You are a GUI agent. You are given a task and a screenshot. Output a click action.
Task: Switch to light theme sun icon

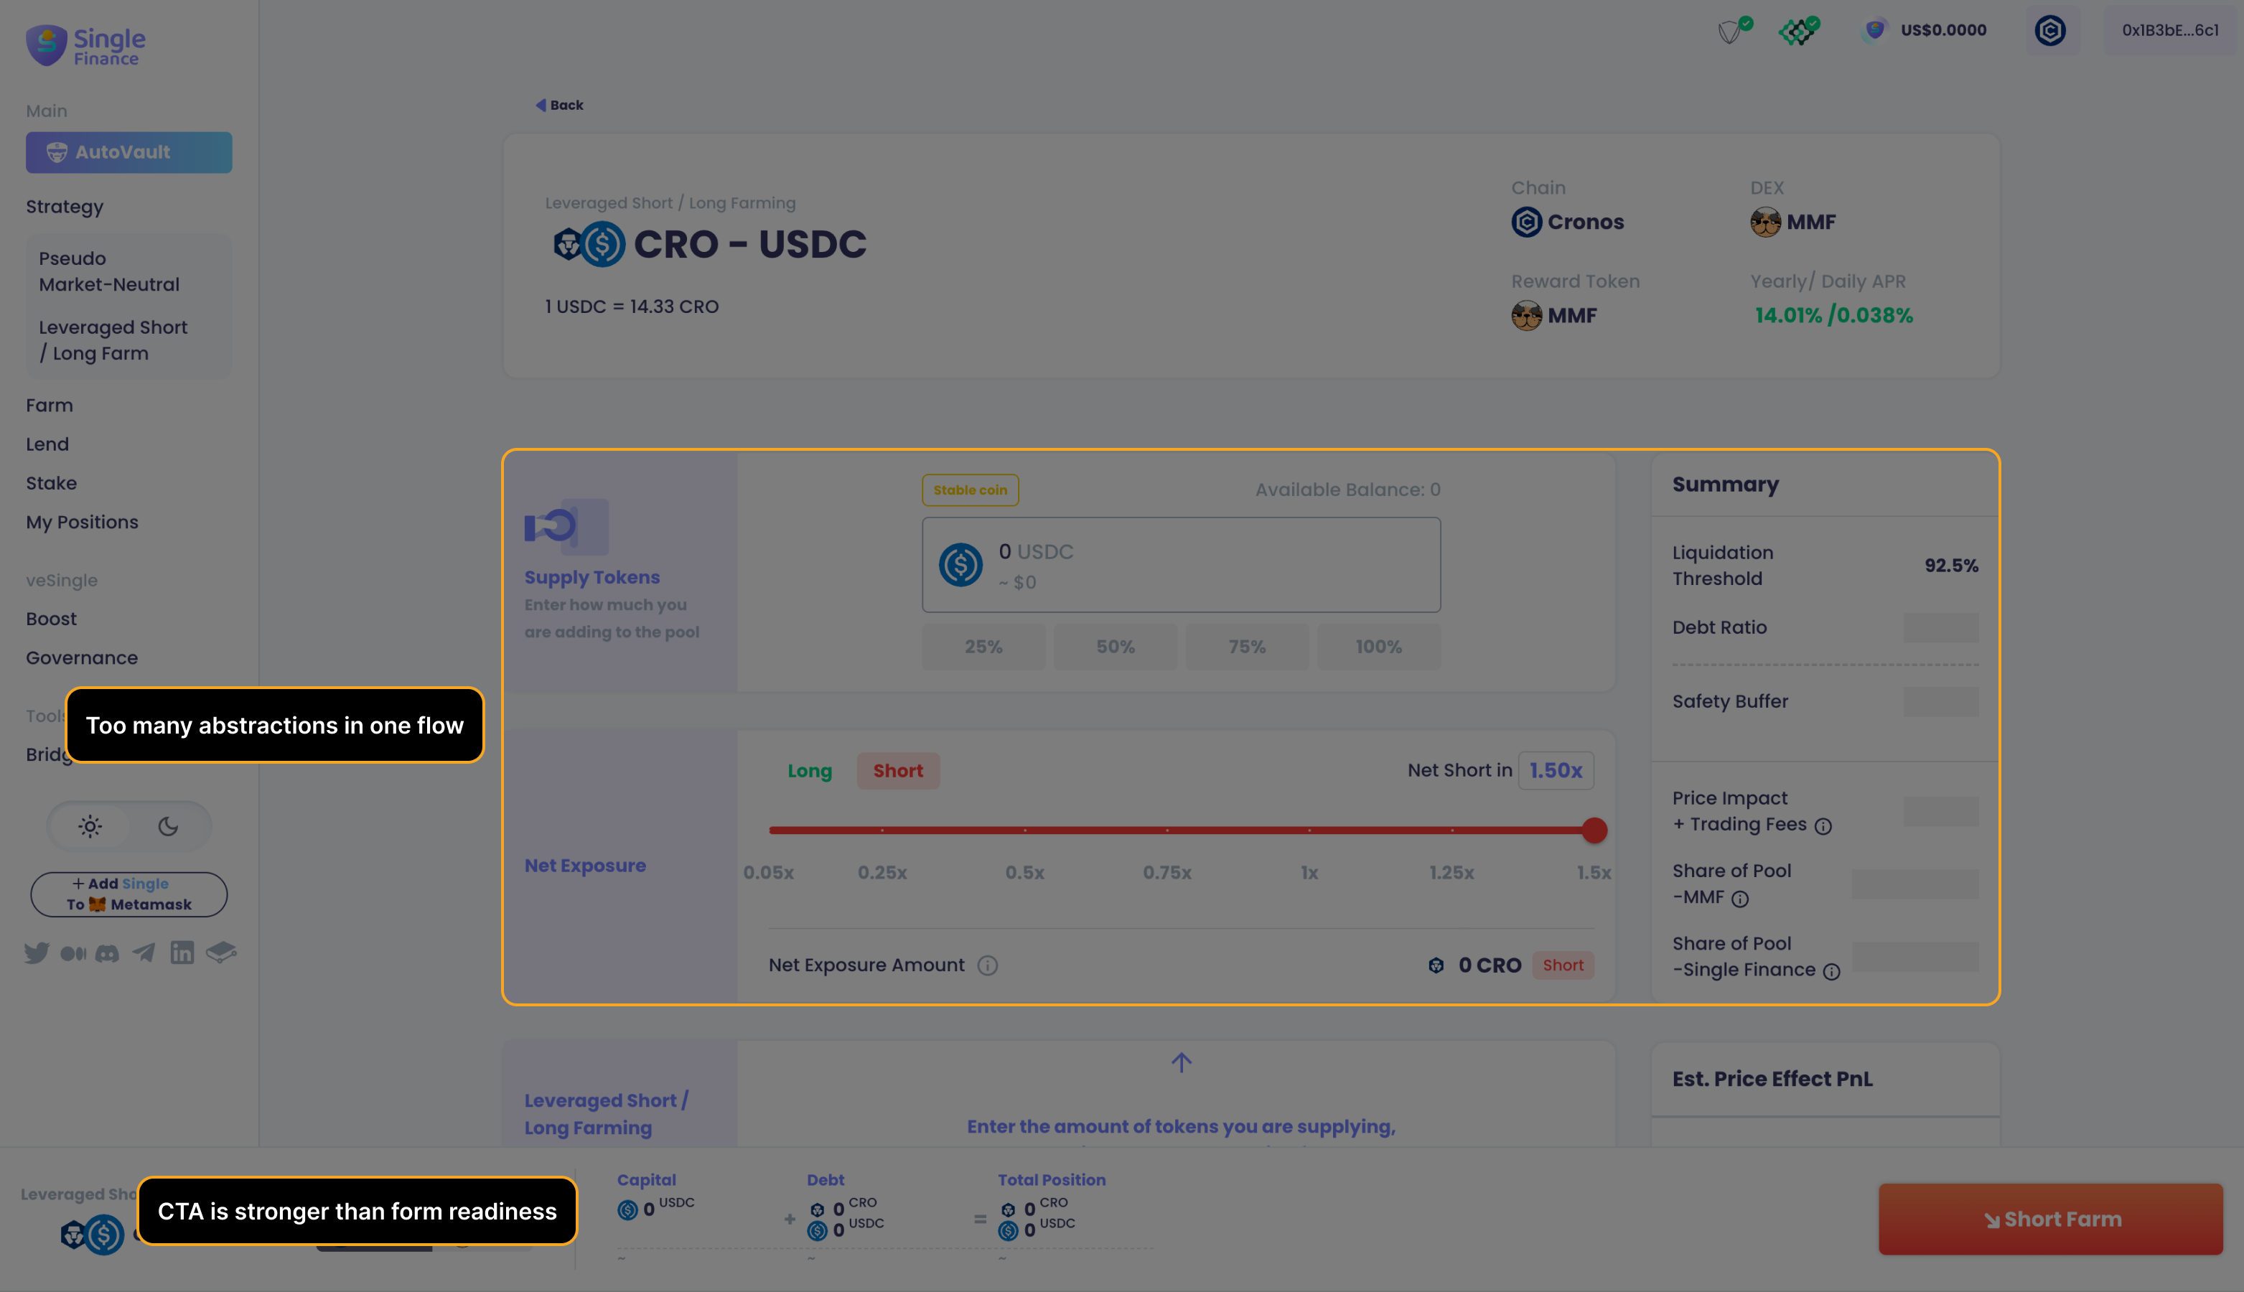coord(90,826)
